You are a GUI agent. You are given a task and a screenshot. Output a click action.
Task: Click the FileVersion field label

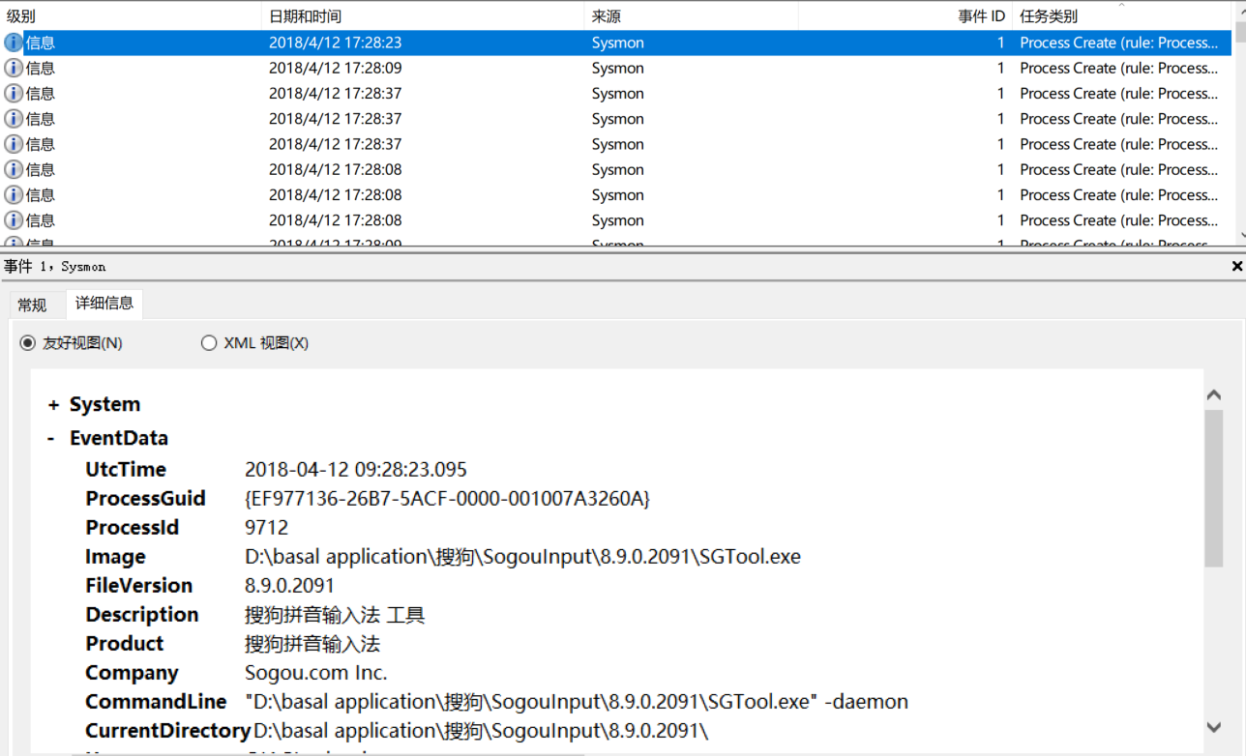(138, 586)
